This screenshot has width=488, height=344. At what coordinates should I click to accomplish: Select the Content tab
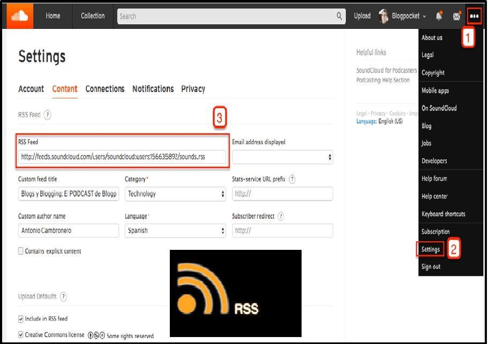[x=65, y=89]
